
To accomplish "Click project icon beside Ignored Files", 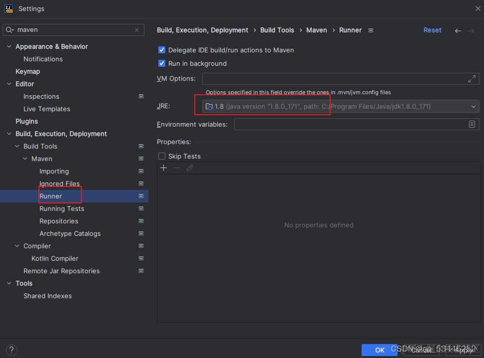I will (141, 183).
